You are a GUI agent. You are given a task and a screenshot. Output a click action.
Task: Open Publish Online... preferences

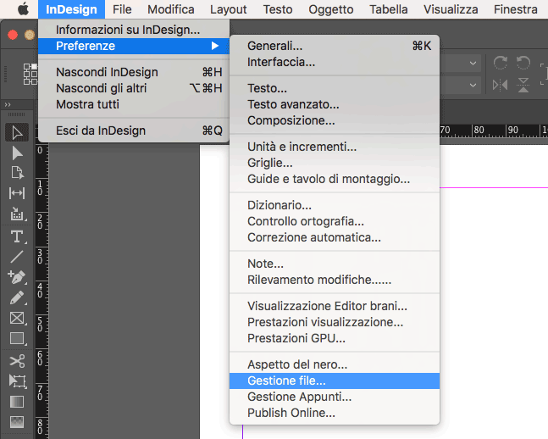point(335,413)
